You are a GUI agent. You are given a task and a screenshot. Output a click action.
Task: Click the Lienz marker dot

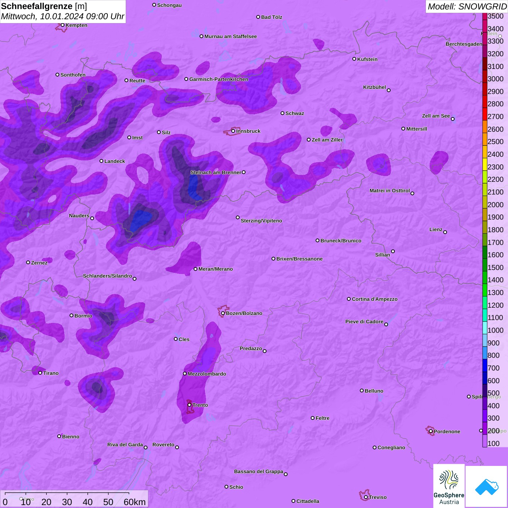click(445, 232)
